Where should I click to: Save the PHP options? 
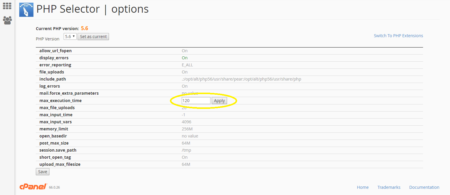tap(43, 172)
